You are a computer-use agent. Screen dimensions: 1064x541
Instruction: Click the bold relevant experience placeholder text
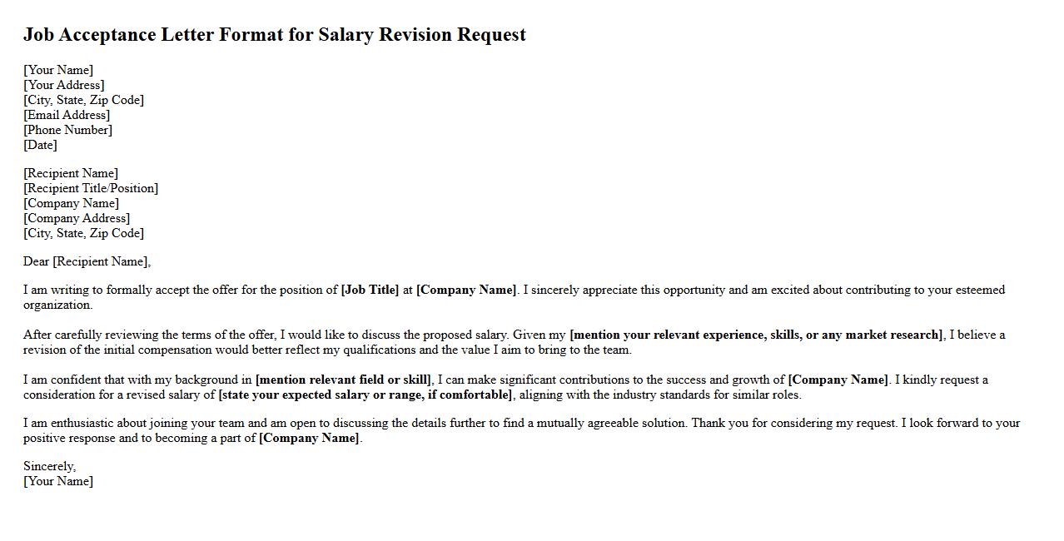coord(756,335)
